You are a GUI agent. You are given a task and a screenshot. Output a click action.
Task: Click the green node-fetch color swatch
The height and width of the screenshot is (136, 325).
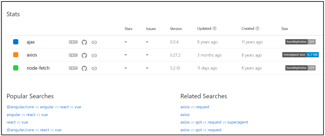click(x=16, y=68)
